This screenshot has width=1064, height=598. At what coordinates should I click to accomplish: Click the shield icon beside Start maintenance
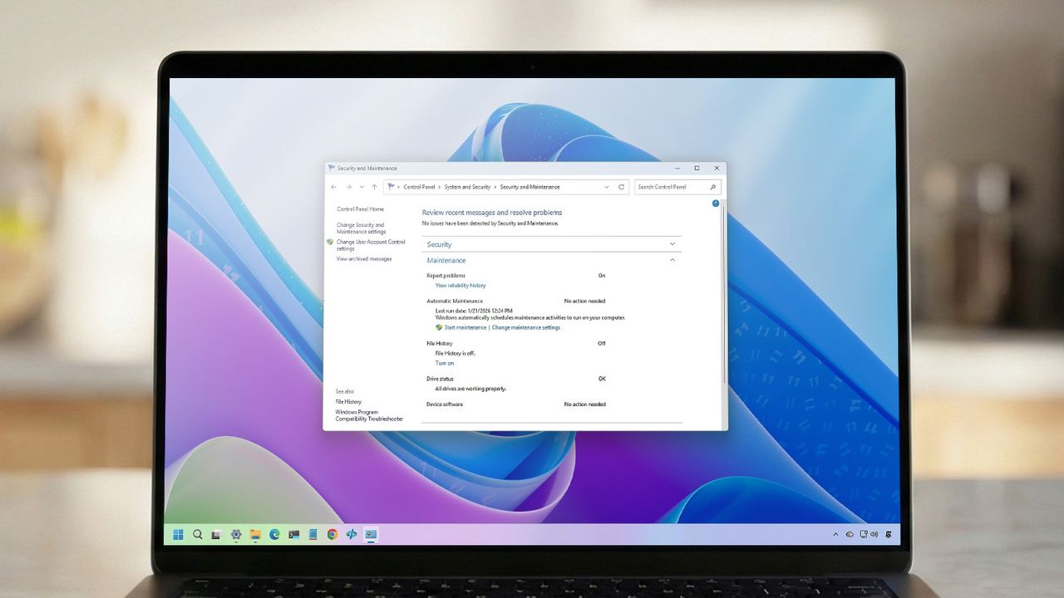click(439, 327)
